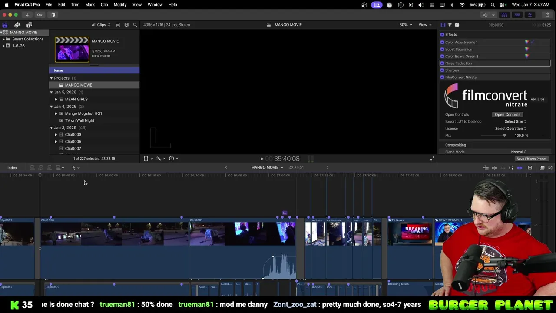Screen dimensions: 556x313
Task: Open Blend Mode Normal dropdown
Action: 519,152
